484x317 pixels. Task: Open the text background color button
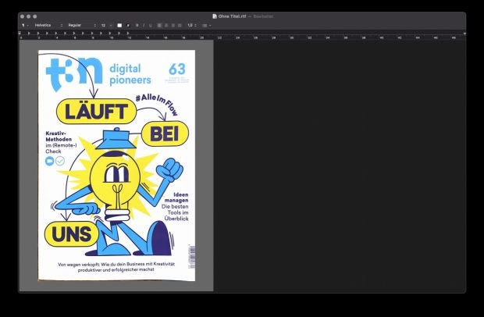[x=128, y=25]
